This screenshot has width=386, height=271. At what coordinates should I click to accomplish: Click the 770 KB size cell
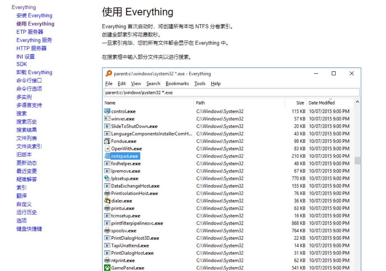[x=298, y=178]
